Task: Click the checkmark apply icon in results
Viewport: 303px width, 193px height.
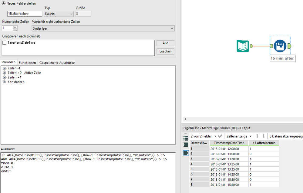Action: pyautogui.click(x=220, y=136)
